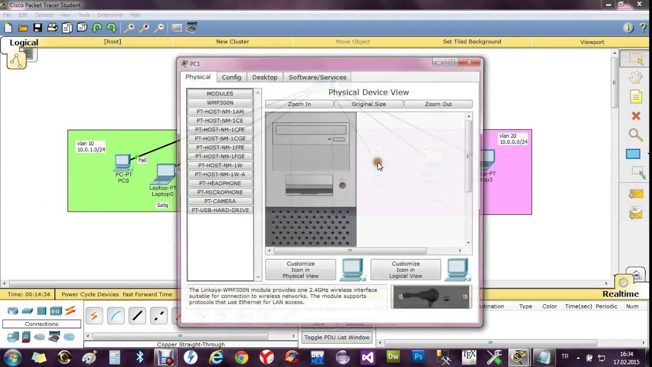The image size is (652, 367).
Task: Open Photoshop from the taskbar
Action: pos(419,357)
